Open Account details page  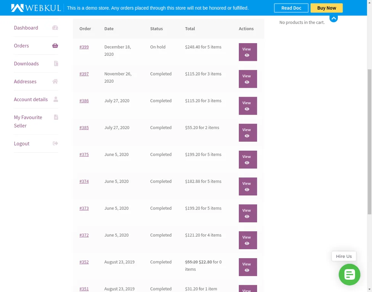[31, 99]
